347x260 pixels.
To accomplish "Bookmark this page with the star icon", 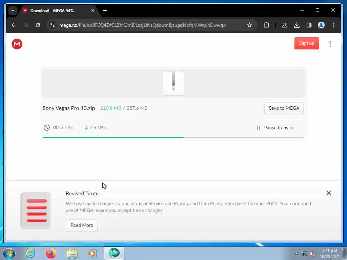I will tap(249, 25).
